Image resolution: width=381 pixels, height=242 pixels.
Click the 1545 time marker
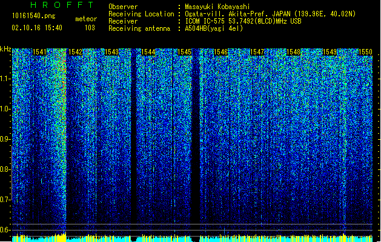184,52
